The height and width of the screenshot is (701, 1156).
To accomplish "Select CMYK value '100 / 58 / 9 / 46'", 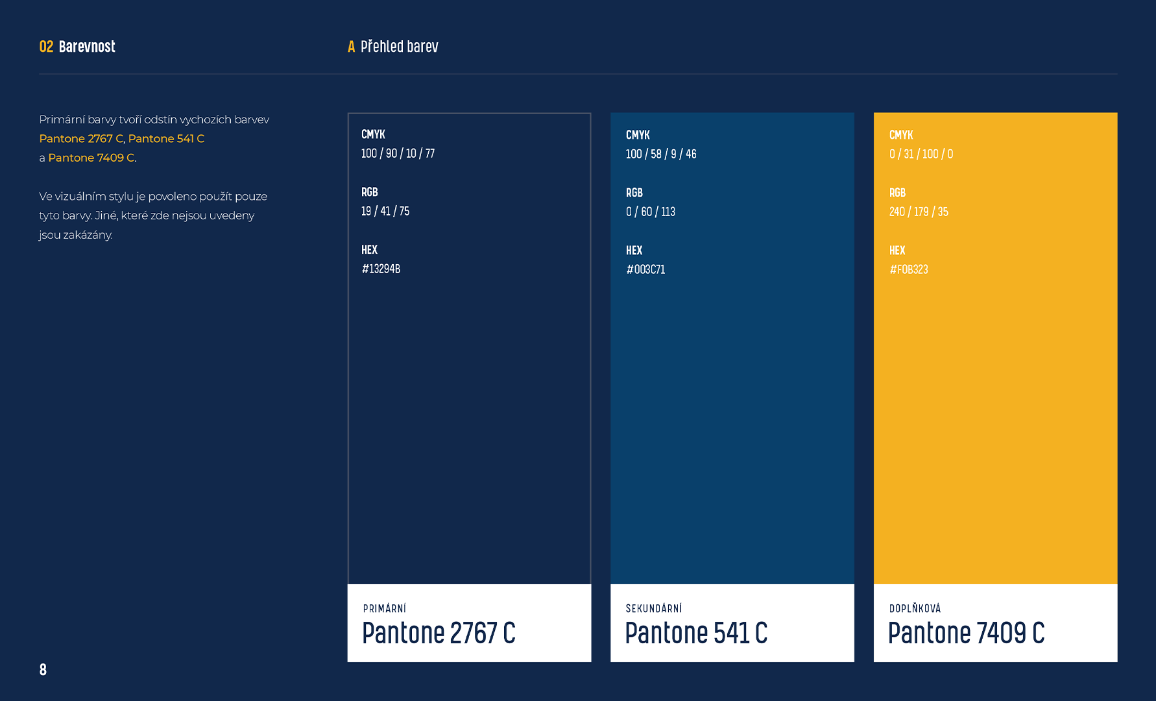I will pyautogui.click(x=661, y=154).
